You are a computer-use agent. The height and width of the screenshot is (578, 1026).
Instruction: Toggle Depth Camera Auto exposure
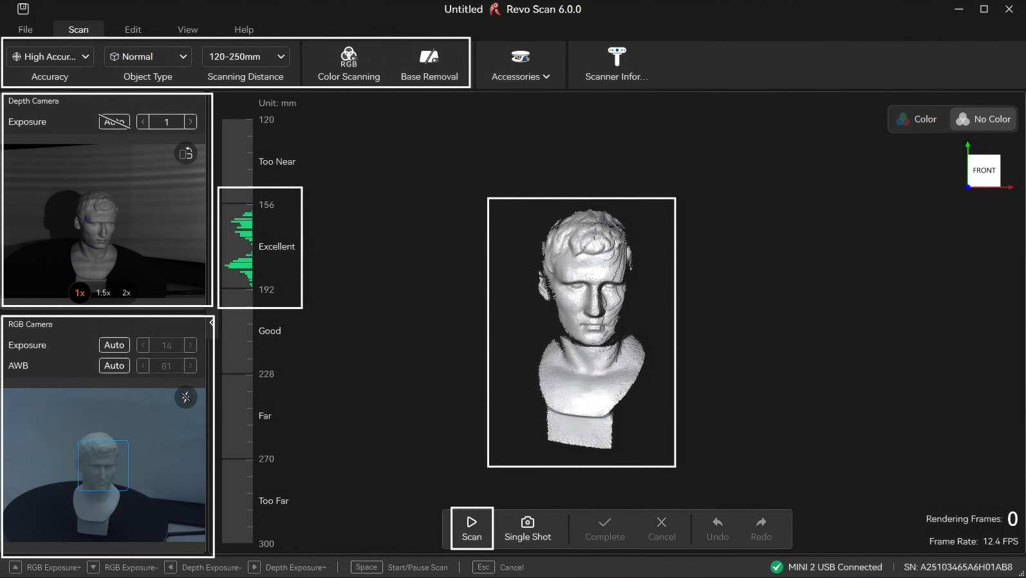115,122
